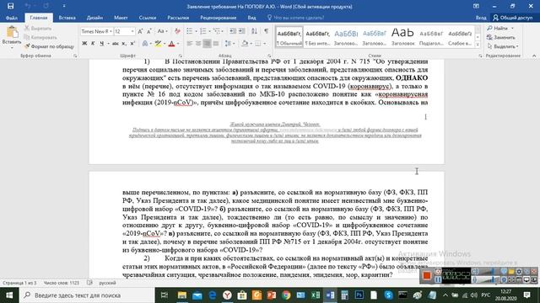Viewport: 540px width, 303px height.
Task: Open the font color dropdown arrow
Action: [x=178, y=44]
